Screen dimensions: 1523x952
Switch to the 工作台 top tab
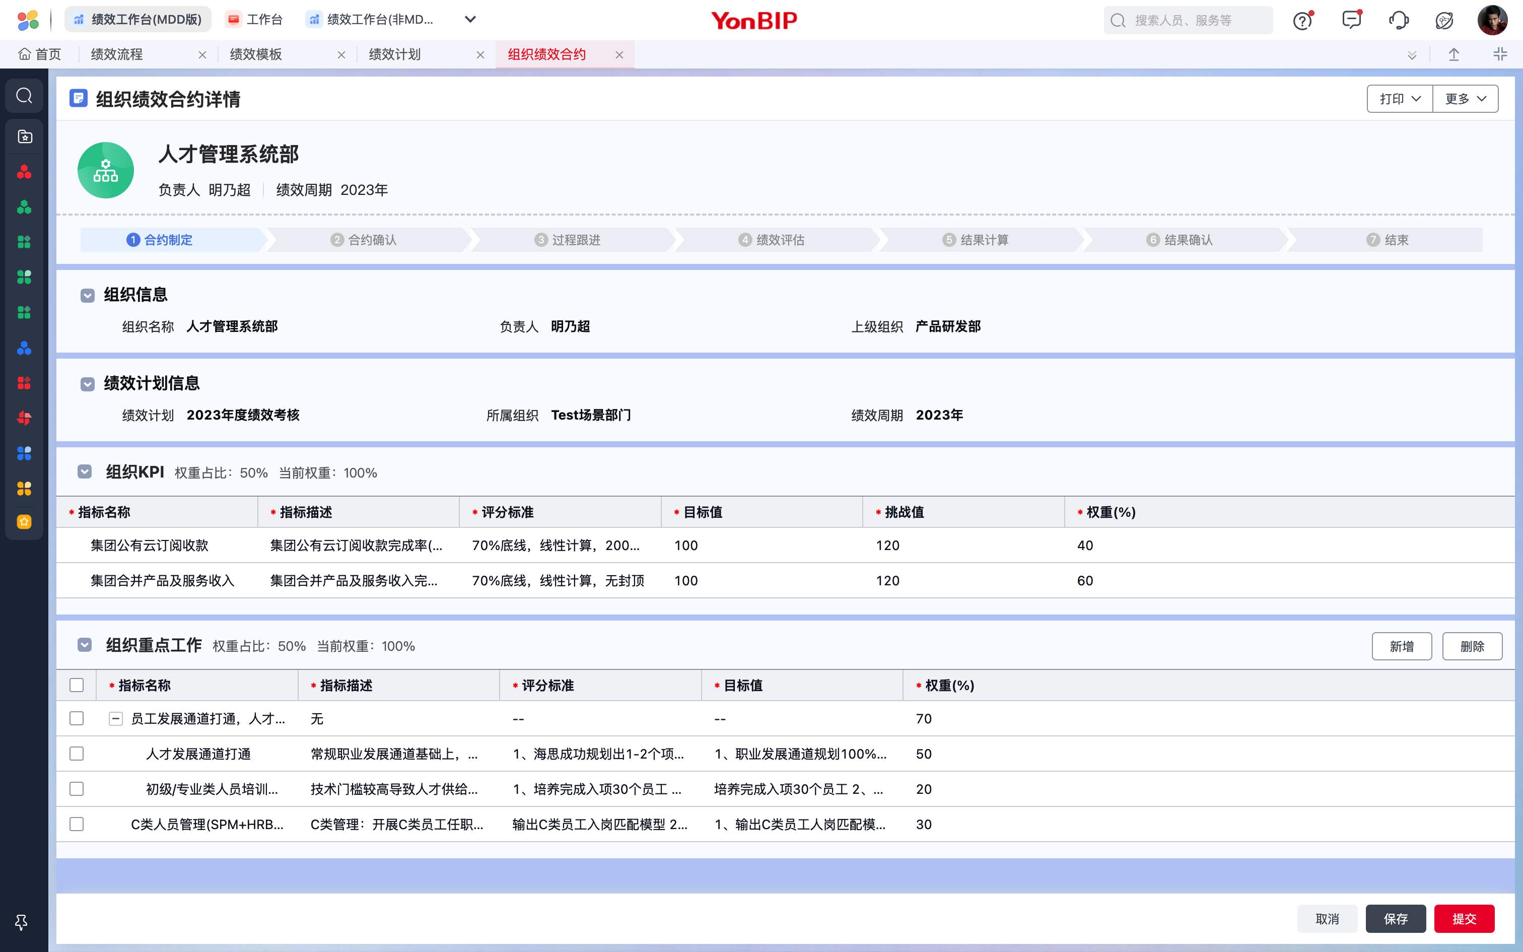(255, 20)
